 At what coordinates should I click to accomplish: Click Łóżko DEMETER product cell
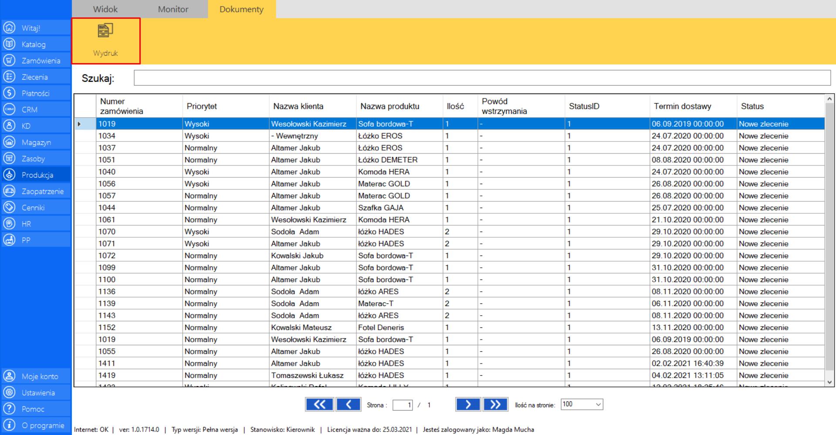point(399,160)
